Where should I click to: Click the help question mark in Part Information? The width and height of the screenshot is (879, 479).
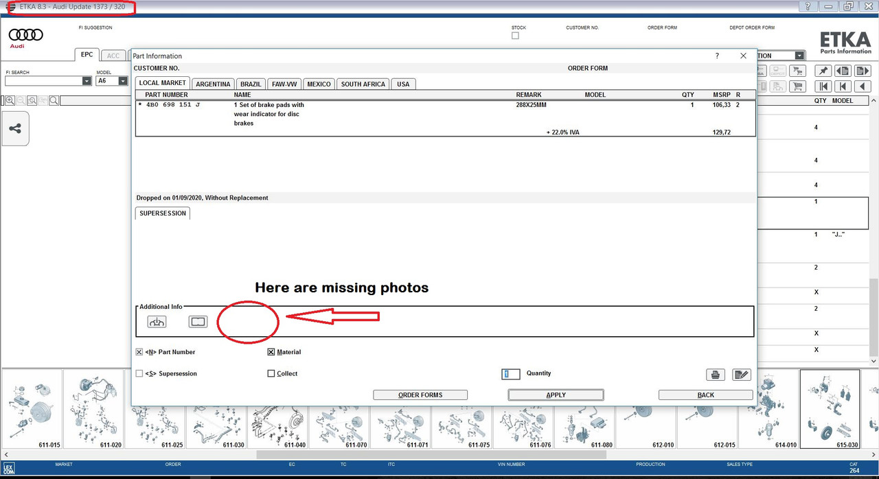pyautogui.click(x=717, y=56)
